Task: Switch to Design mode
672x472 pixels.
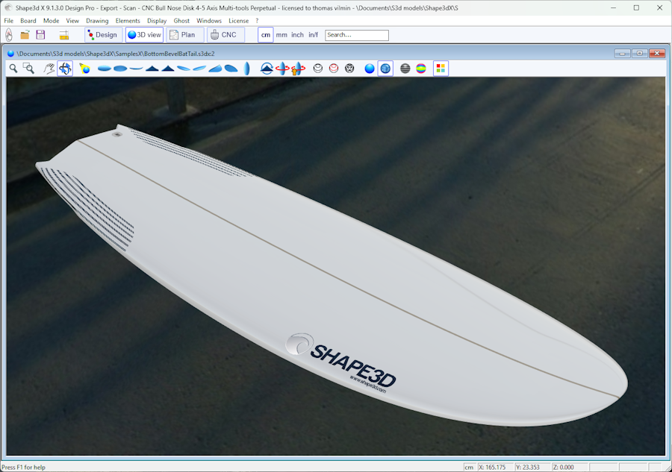Action: pyautogui.click(x=102, y=35)
